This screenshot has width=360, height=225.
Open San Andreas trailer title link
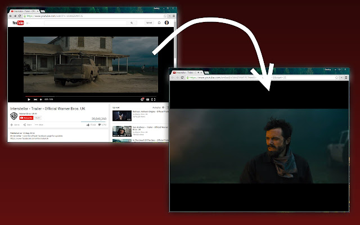pyautogui.click(x=150, y=128)
